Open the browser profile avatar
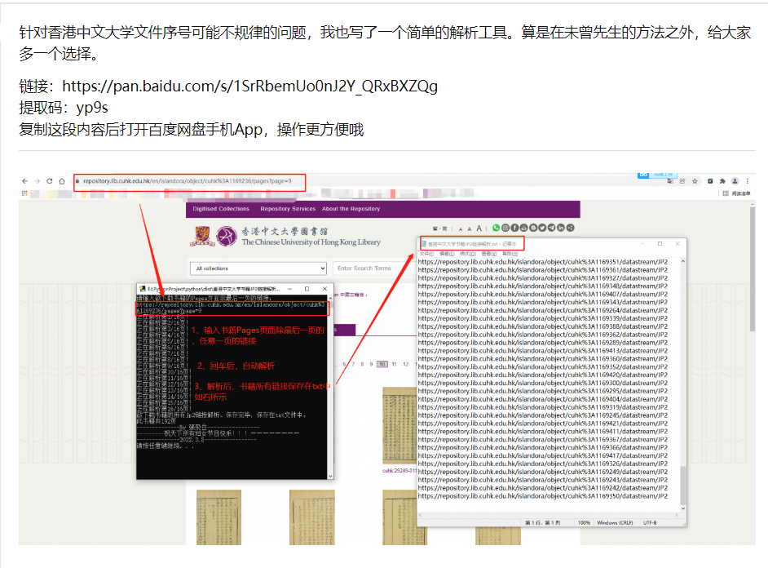Viewport: 768px width, 568px height. coord(735,181)
